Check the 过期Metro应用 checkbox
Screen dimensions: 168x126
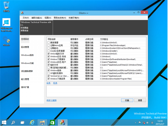tap(48, 45)
